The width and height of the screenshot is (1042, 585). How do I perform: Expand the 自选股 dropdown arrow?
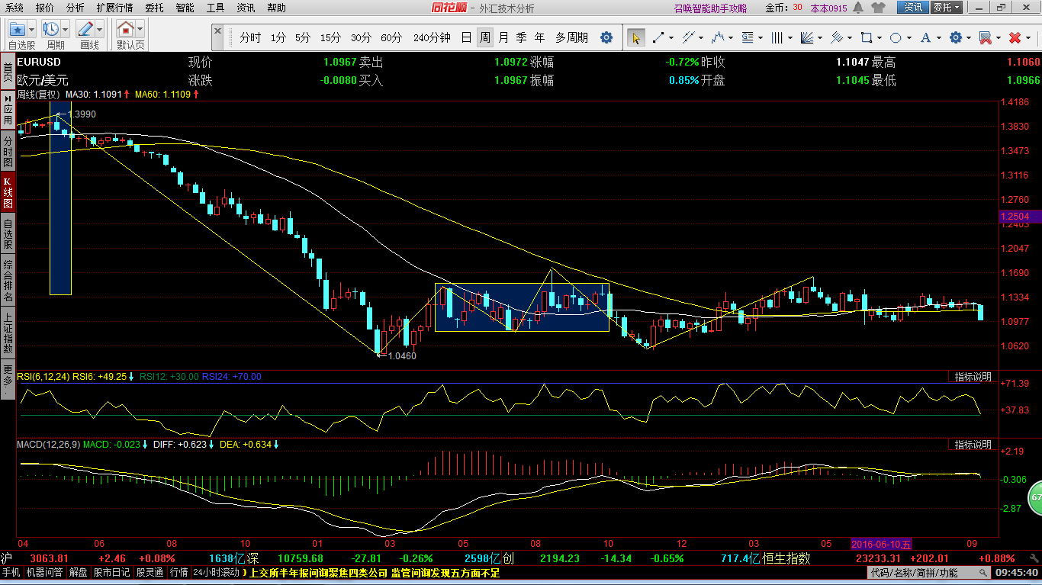[x=32, y=30]
